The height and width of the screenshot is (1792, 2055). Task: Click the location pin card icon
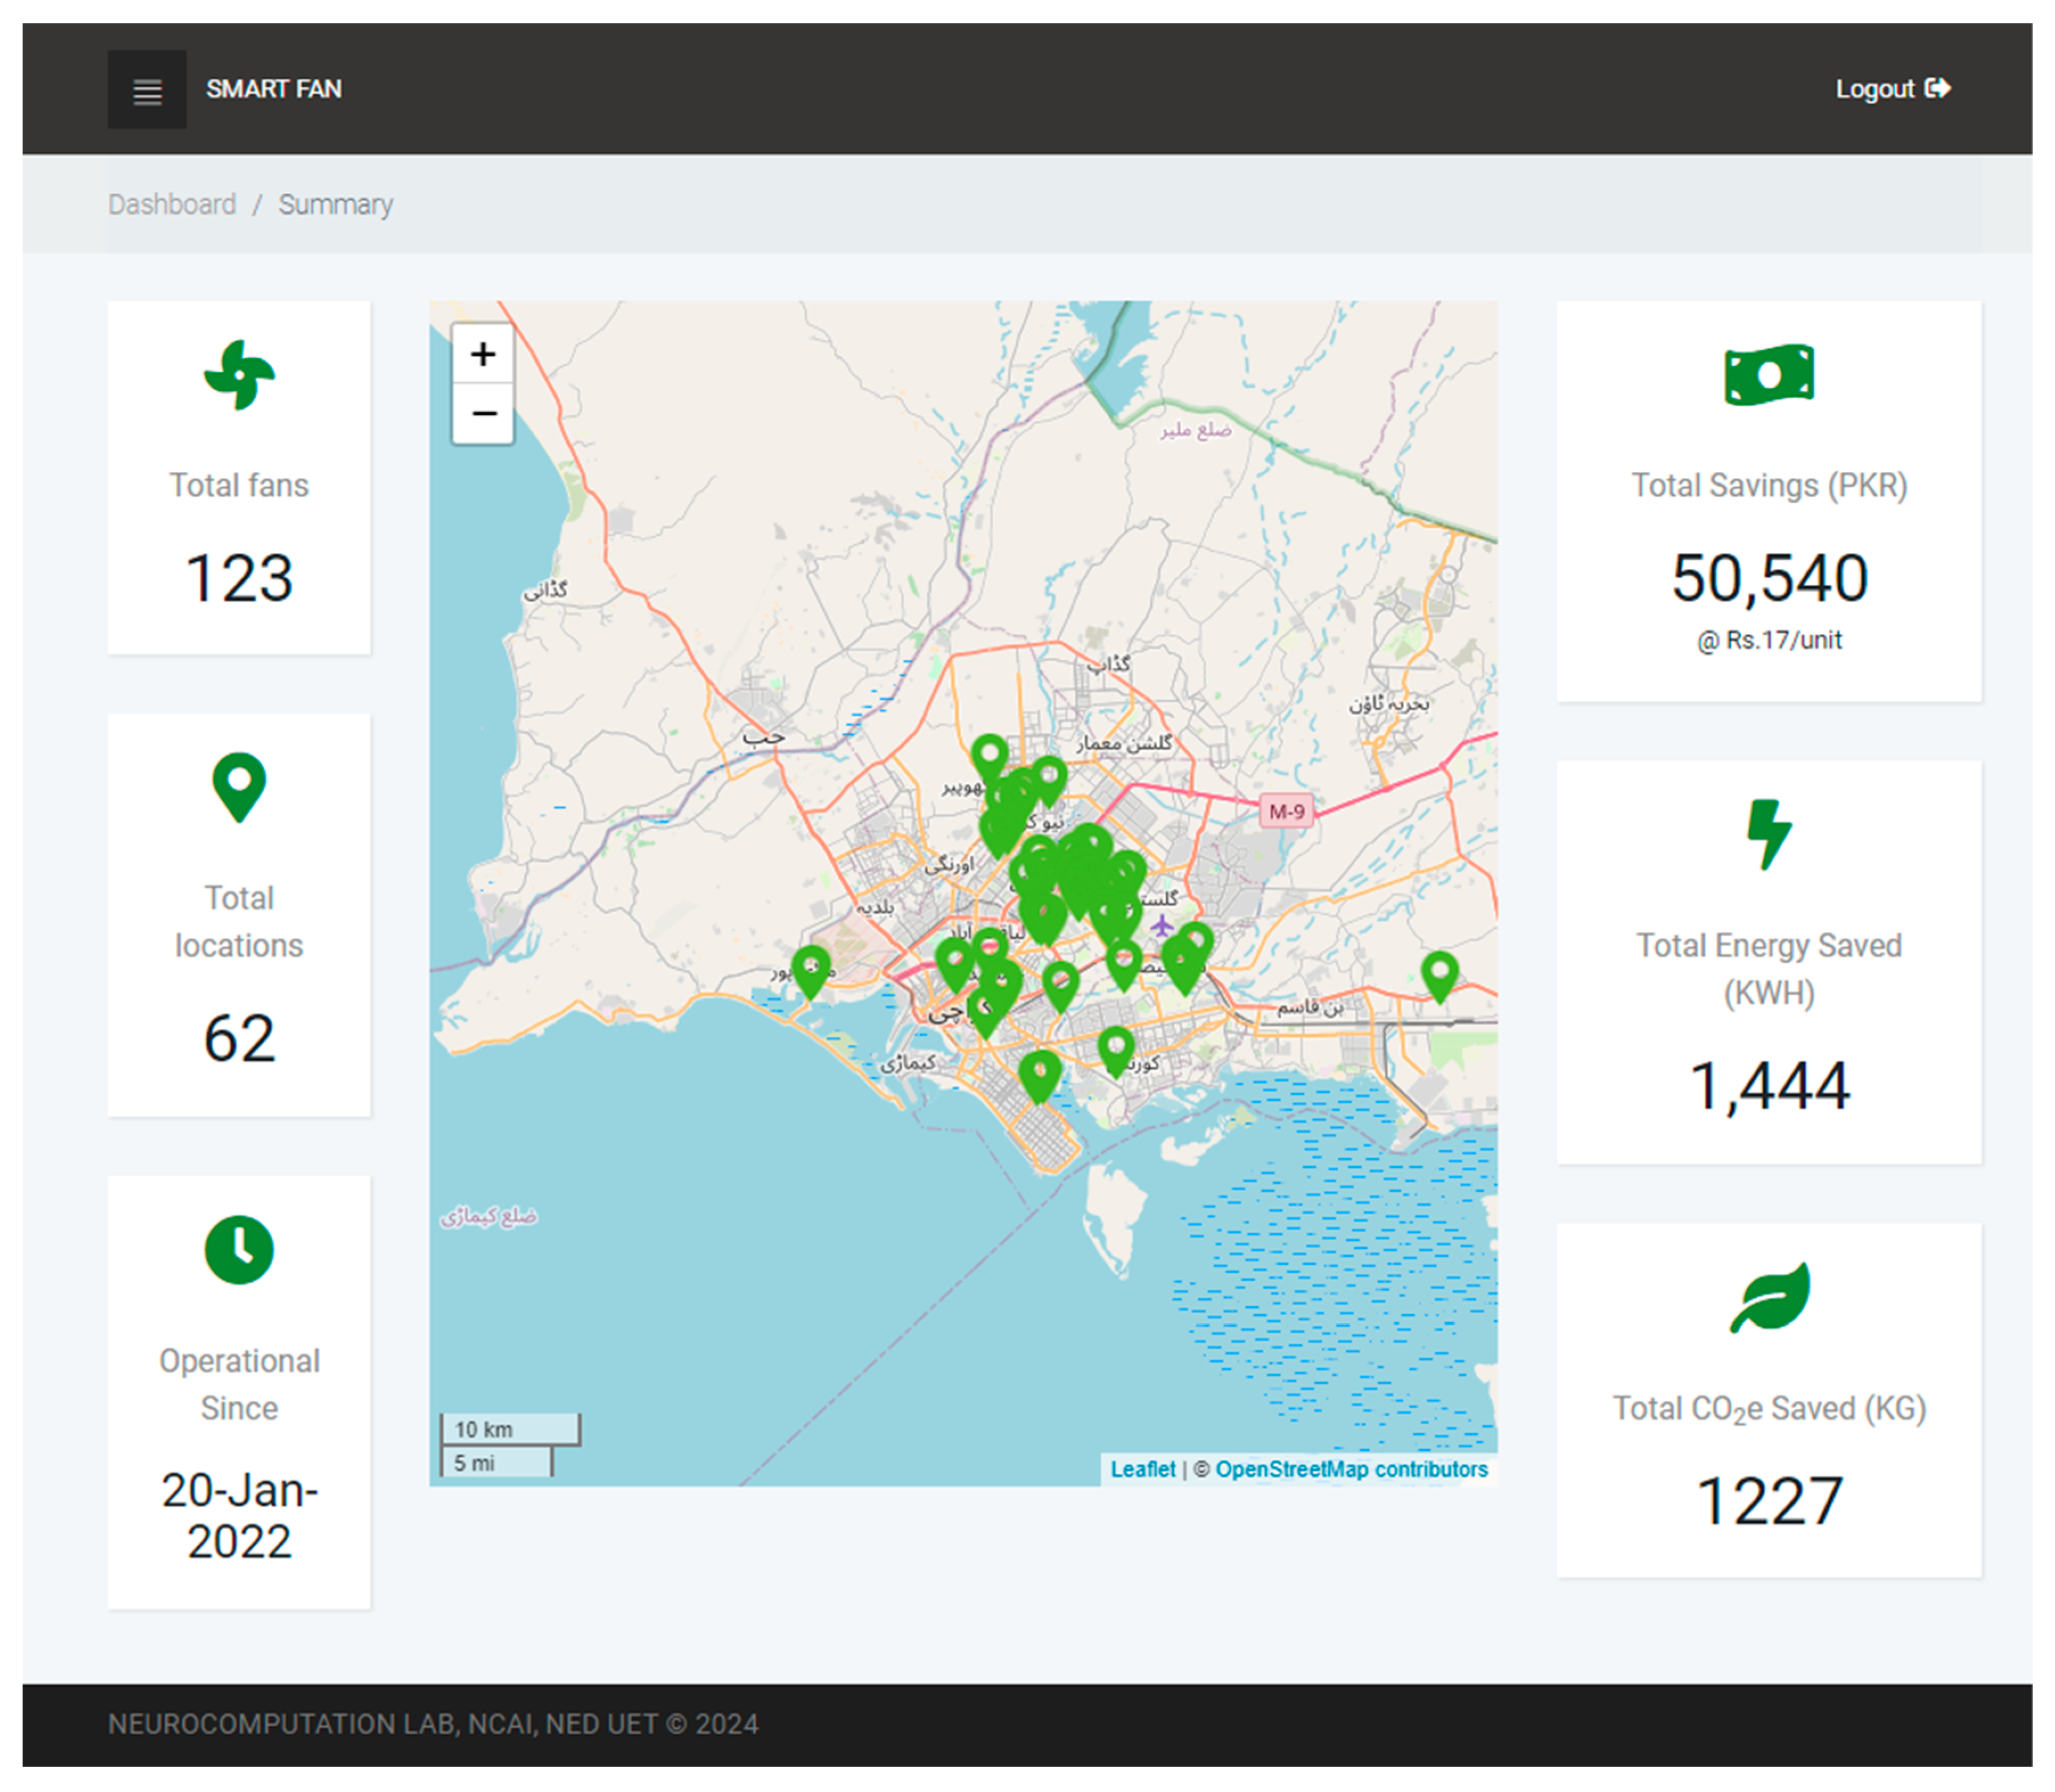tap(239, 786)
